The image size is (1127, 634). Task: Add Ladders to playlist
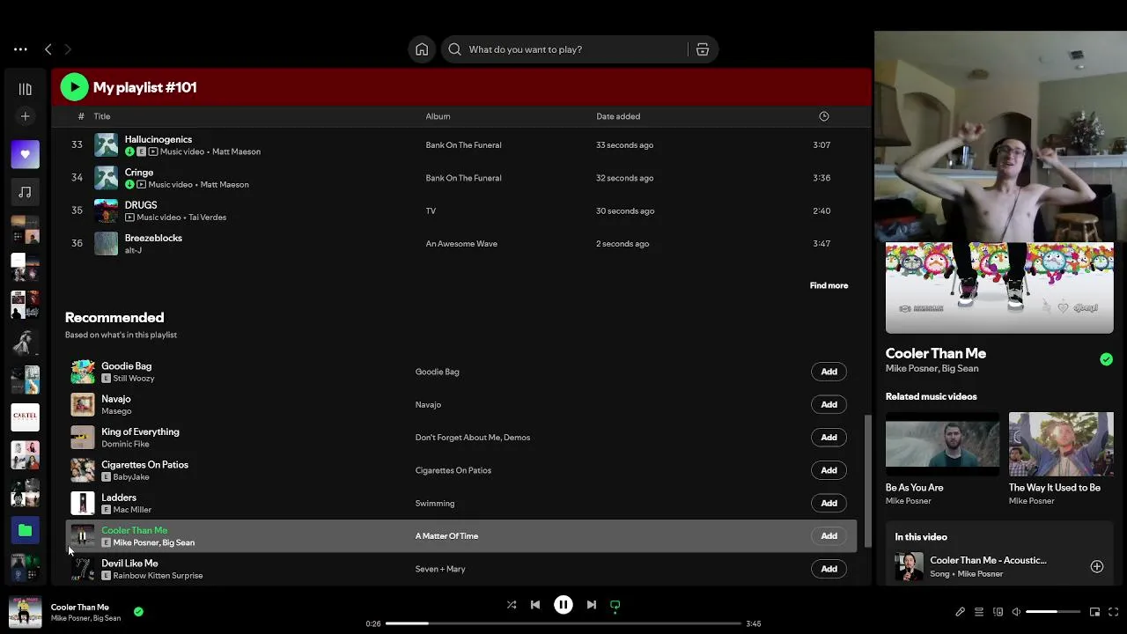829,503
